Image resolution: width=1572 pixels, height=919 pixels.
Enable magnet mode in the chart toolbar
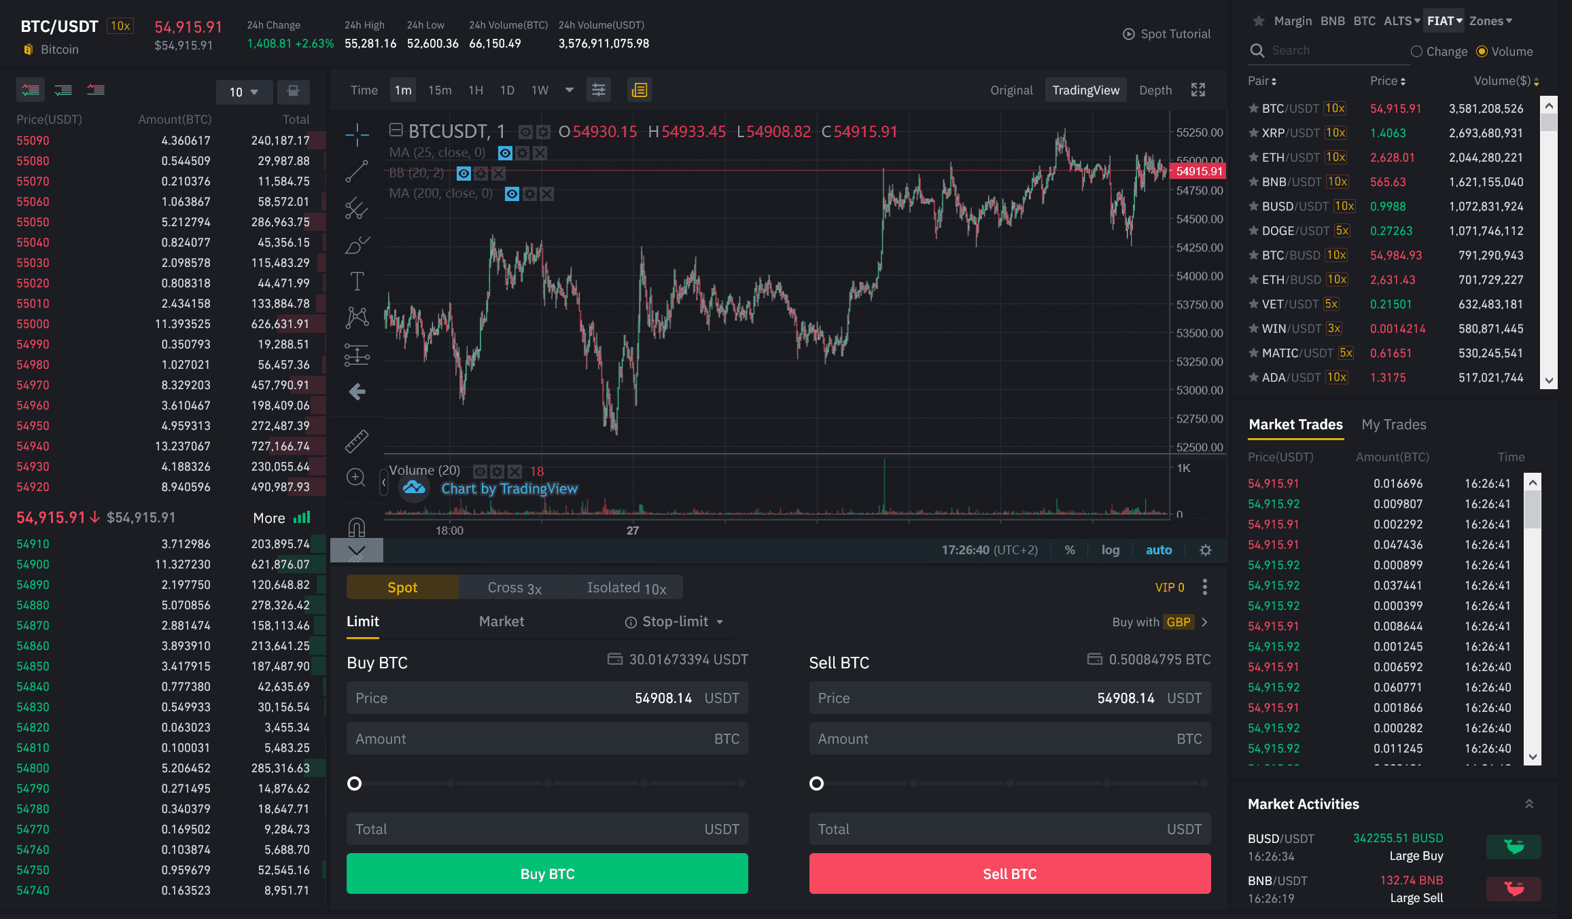(x=356, y=526)
